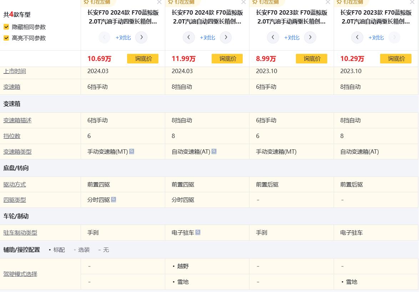Click the 变速箱描述 parameter link

coord(17,121)
